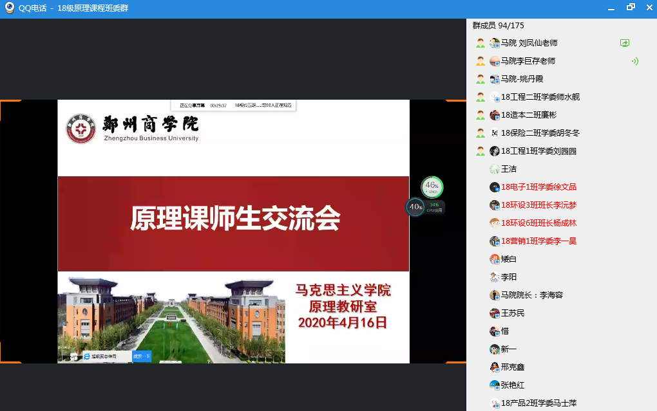The image size is (657, 411).
Task: Open the avatar of 马院-姚丹霞
Action: [x=493, y=78]
